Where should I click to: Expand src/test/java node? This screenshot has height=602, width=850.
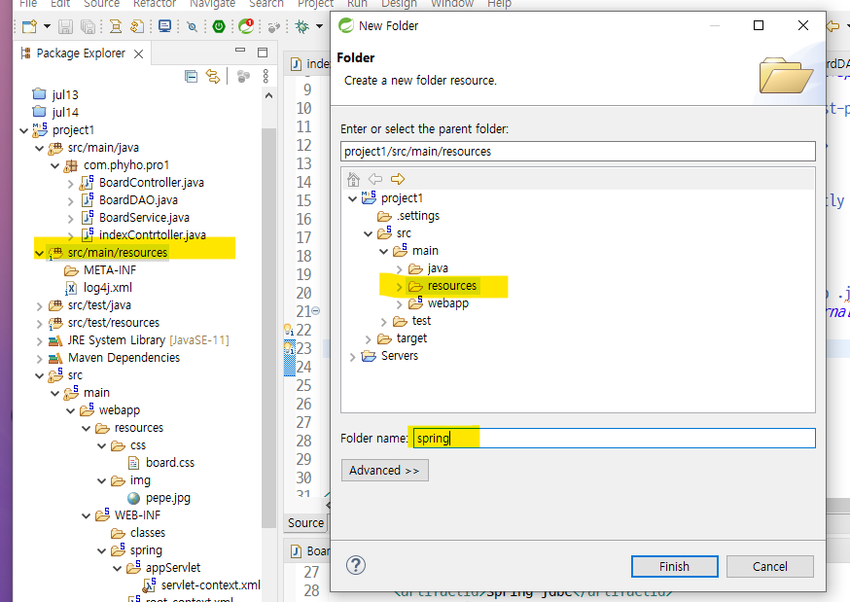pyautogui.click(x=39, y=306)
